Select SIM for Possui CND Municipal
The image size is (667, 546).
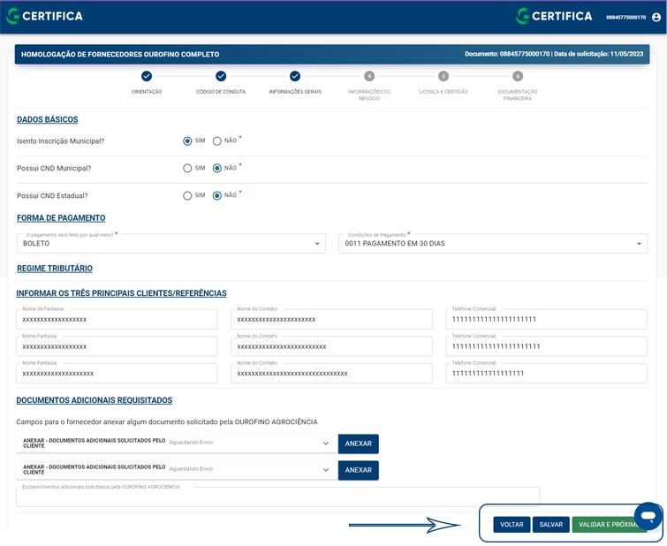187,168
